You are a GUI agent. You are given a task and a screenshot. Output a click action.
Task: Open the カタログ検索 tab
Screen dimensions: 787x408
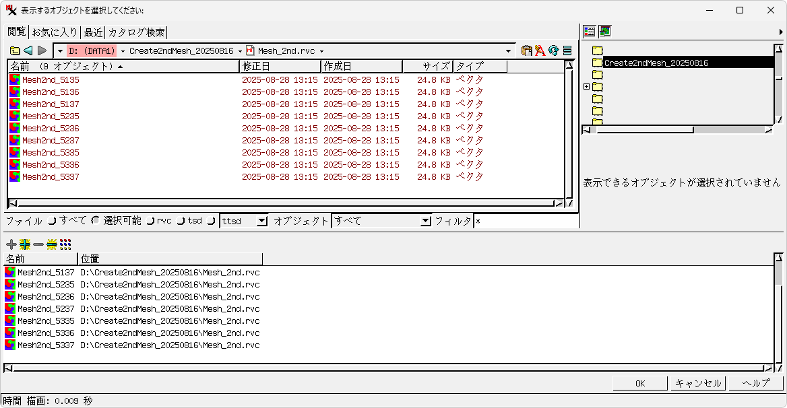click(136, 32)
